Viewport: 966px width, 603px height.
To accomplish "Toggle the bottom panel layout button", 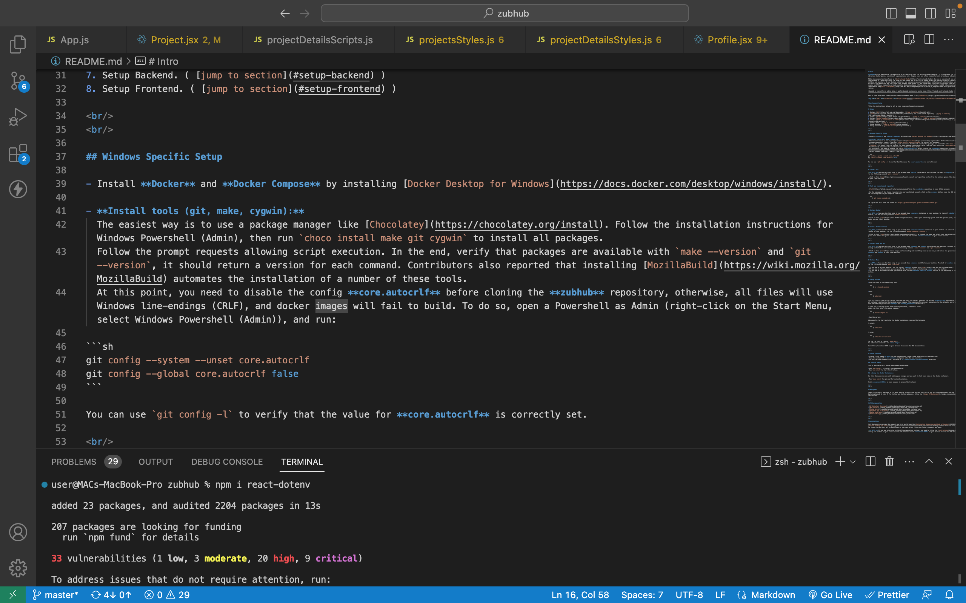I will [911, 13].
